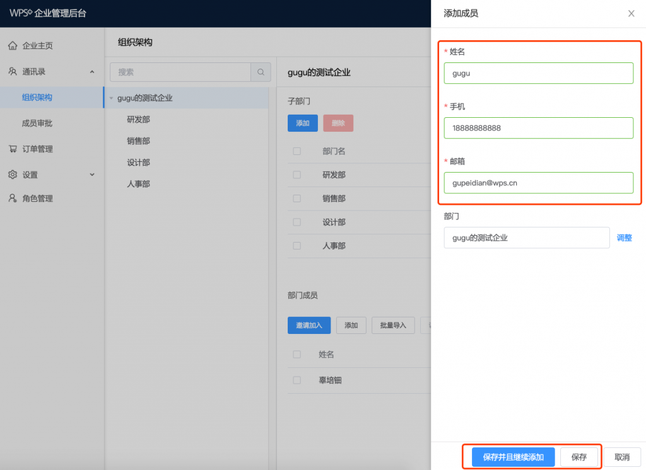Click the 通讯录 contacts icon
Viewport: 646px width, 470px height.
pos(13,72)
